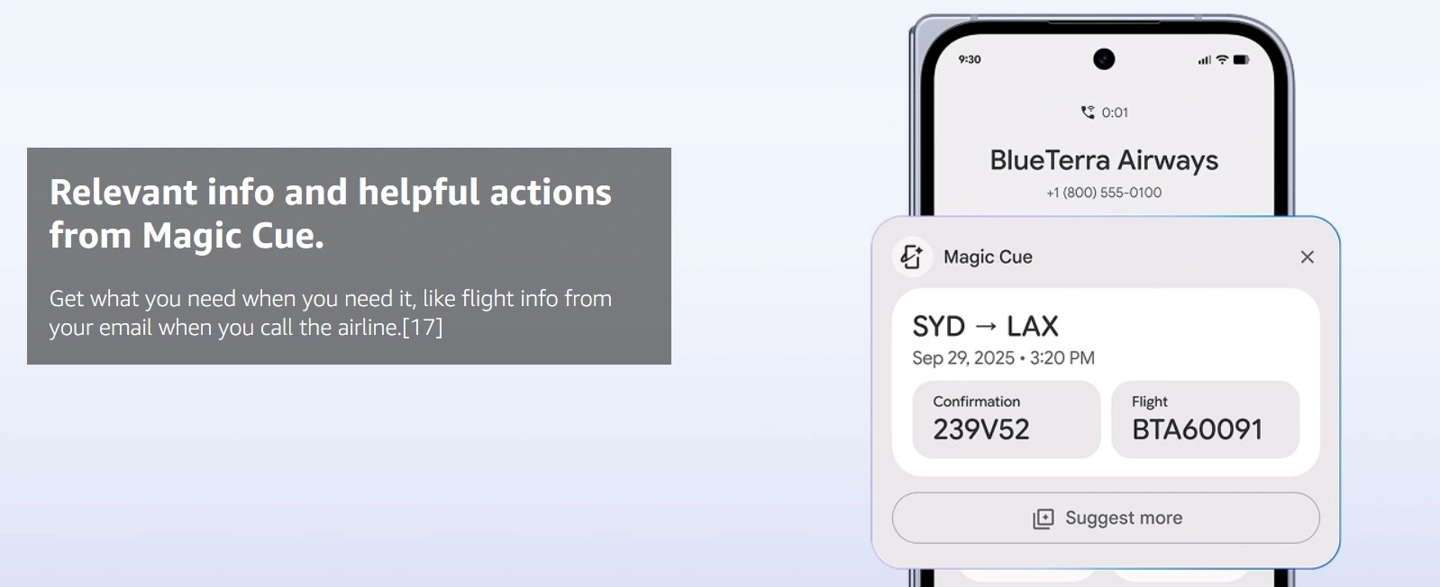Select the Confirmation 239V52 tile

pos(1006,420)
